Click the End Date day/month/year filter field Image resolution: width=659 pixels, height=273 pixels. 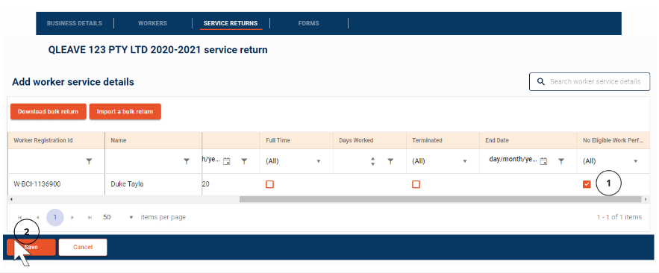tap(513, 160)
